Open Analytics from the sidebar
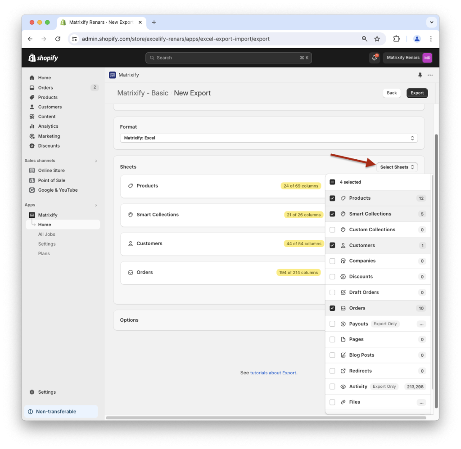The height and width of the screenshot is (449, 461). click(48, 126)
